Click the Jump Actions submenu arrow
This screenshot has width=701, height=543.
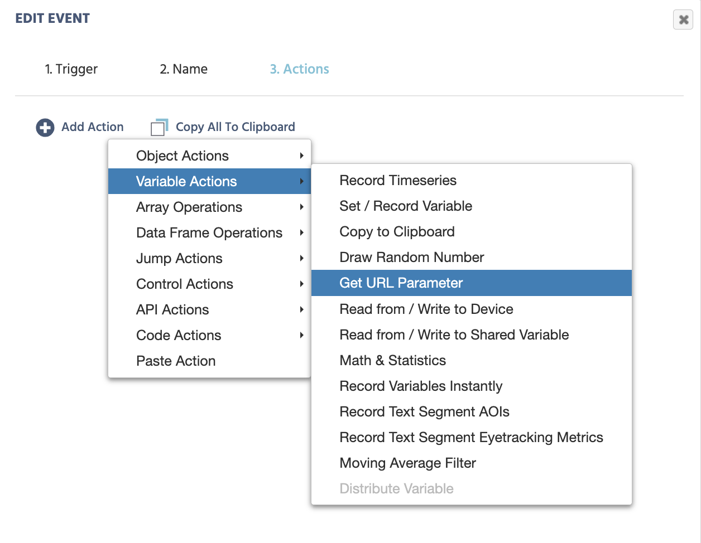pos(301,259)
